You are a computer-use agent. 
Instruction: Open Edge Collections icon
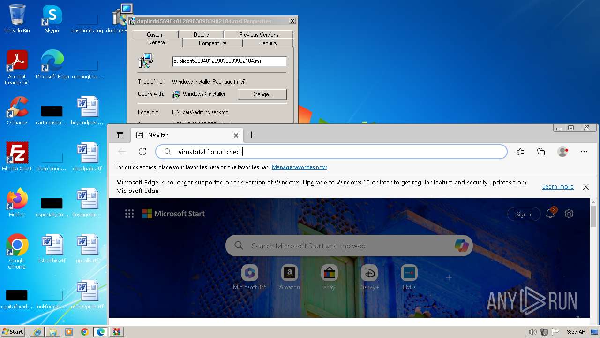[x=541, y=152]
